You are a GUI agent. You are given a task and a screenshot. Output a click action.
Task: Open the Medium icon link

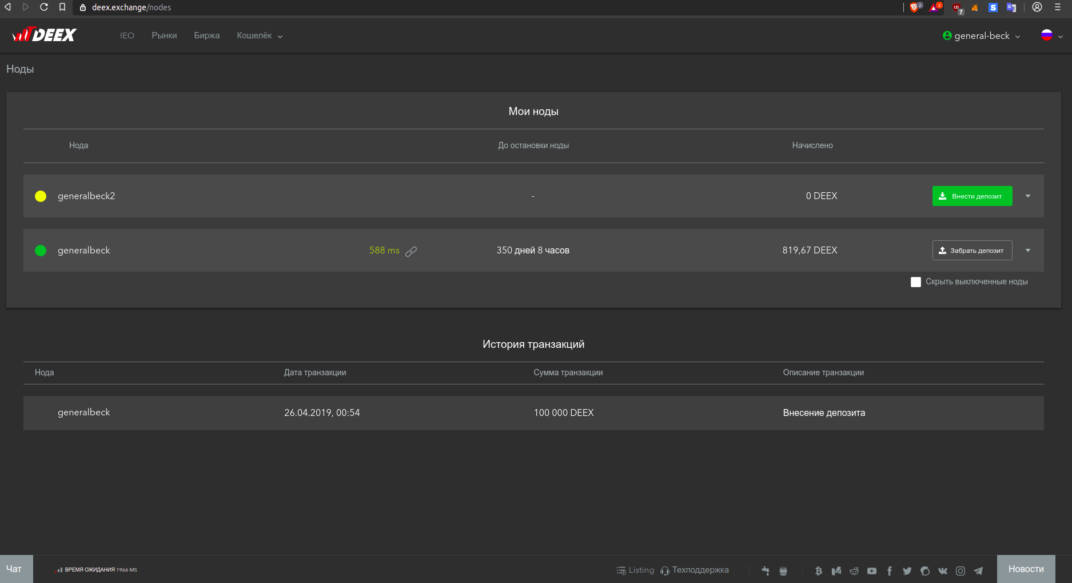click(836, 570)
